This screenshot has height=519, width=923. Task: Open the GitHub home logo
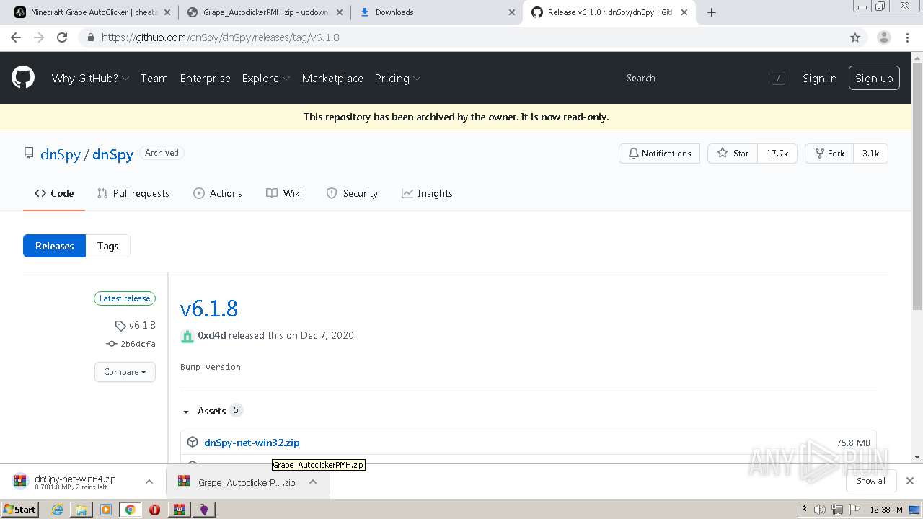pyautogui.click(x=23, y=78)
